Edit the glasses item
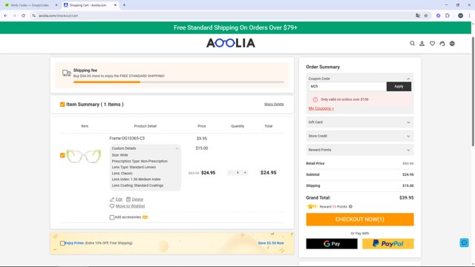Viewport: 475px width, 267px height. 116,200
